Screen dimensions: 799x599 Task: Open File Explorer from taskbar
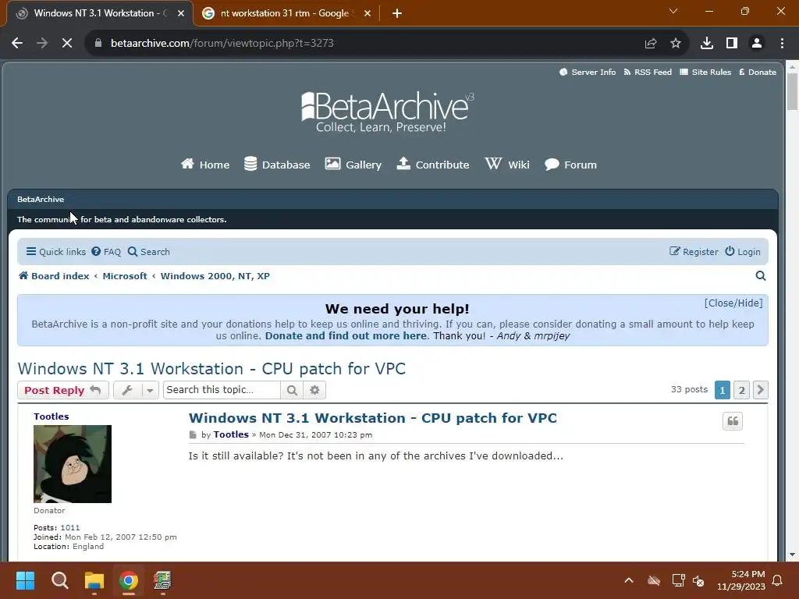coord(94,580)
